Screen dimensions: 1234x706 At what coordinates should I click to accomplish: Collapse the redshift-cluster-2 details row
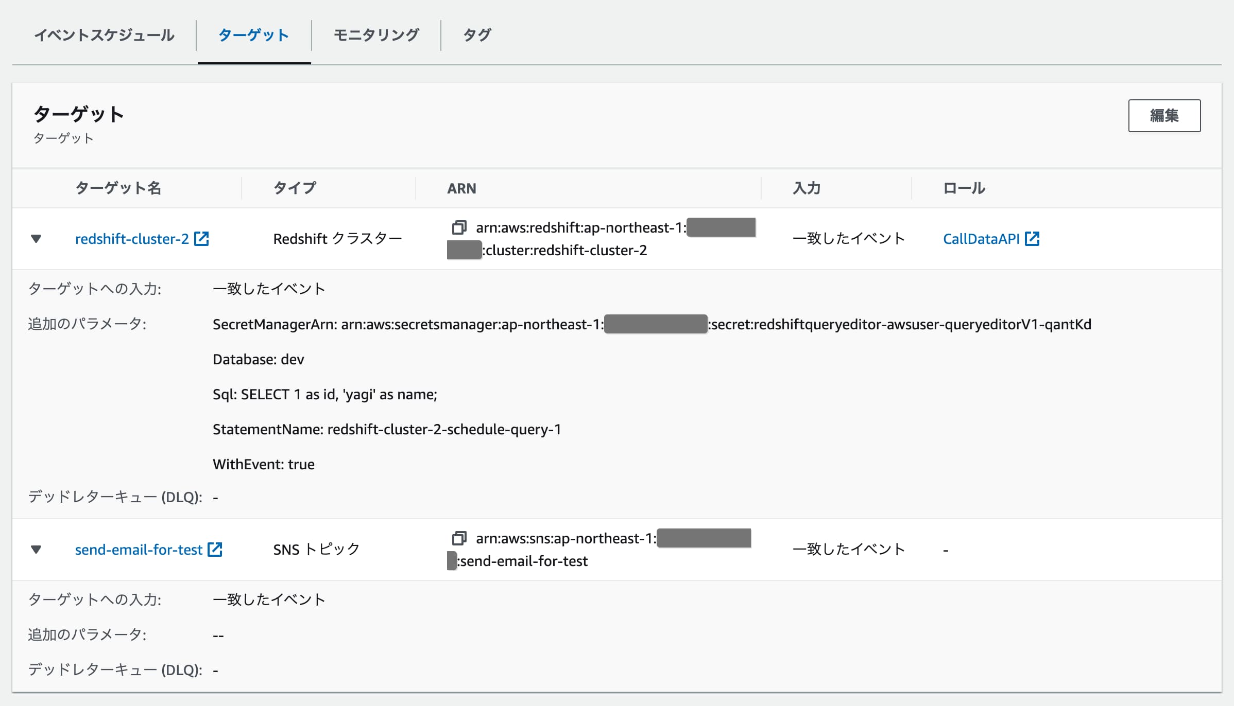pos(36,238)
